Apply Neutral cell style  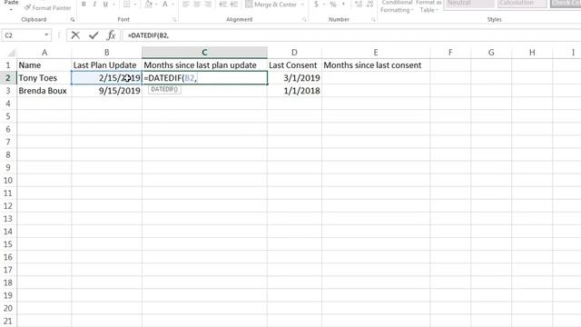pos(469,4)
